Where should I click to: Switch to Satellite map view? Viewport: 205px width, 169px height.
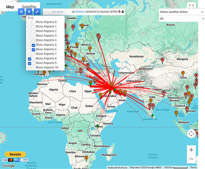29,7
